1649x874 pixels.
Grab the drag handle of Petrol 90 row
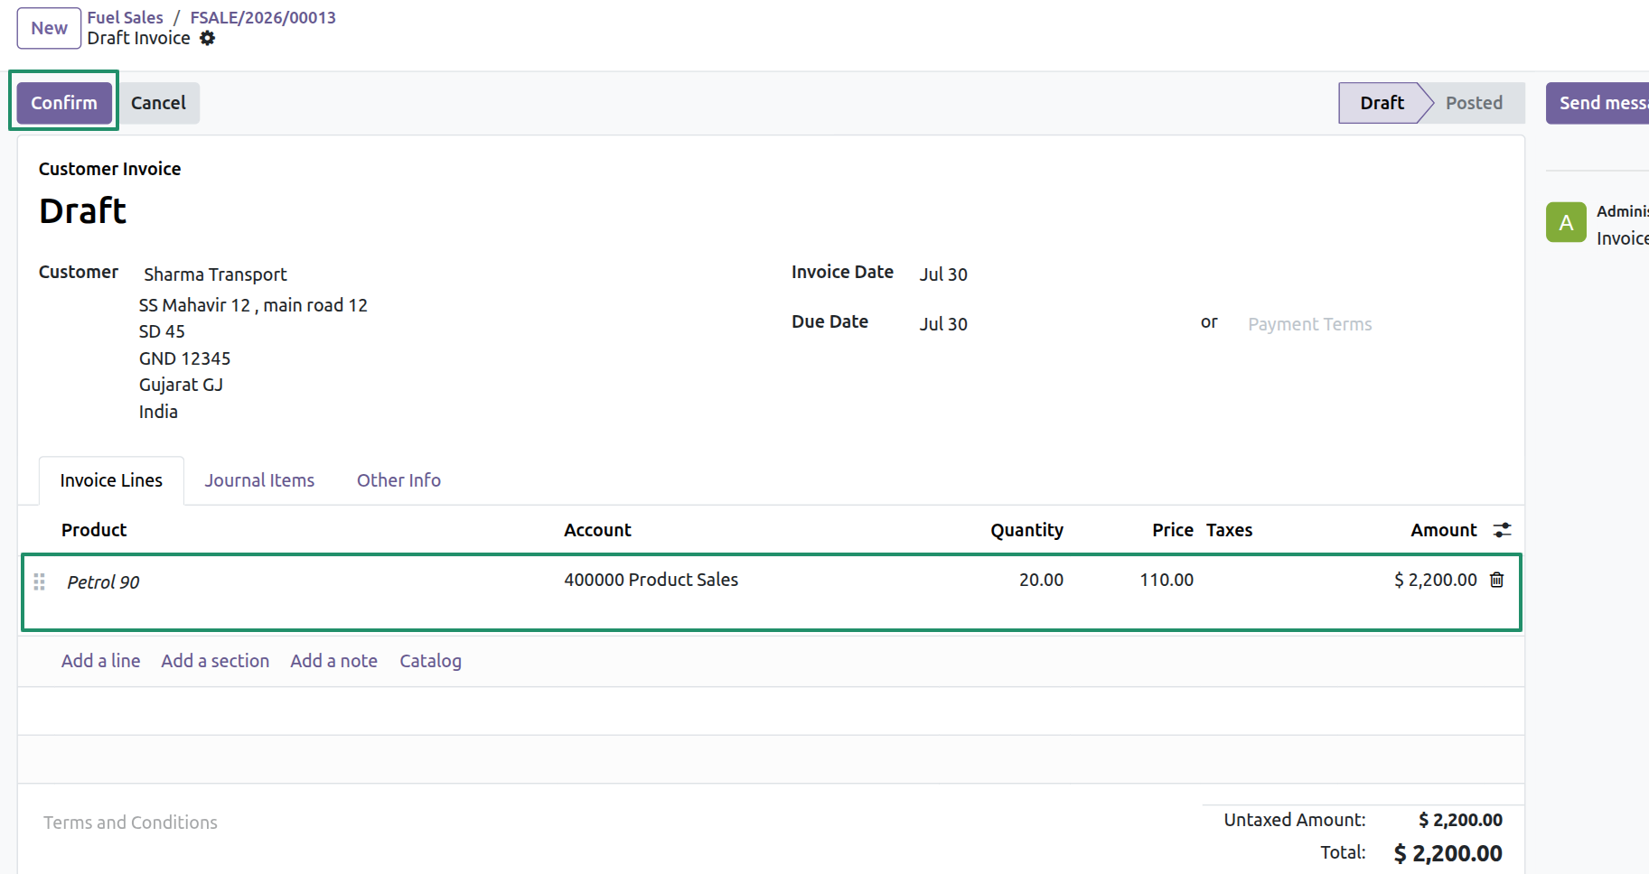tap(39, 581)
